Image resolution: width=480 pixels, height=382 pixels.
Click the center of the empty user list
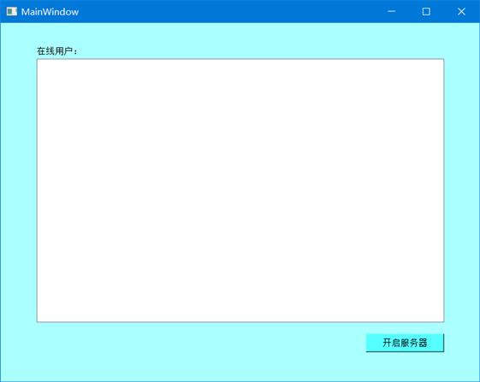(x=240, y=191)
